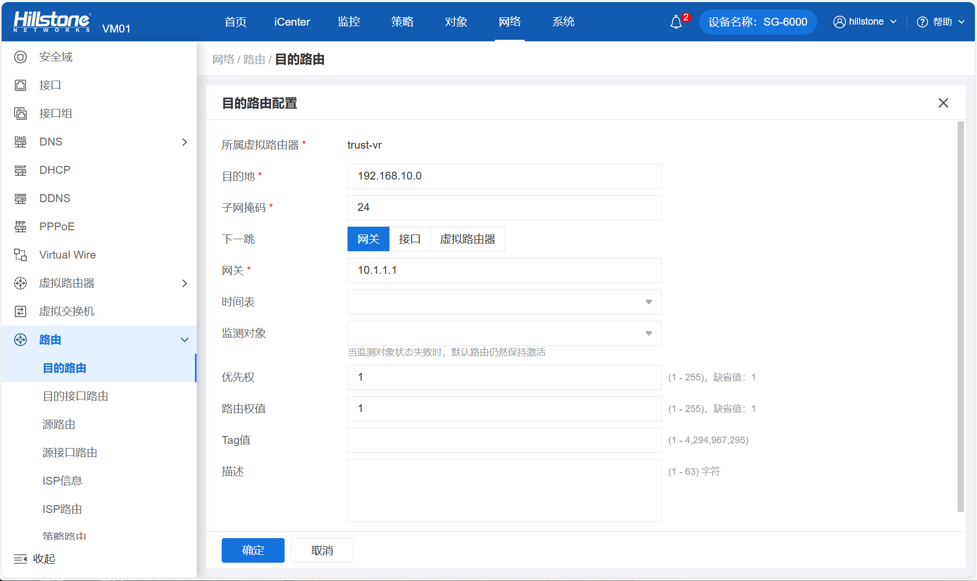Click the 收起 label in the sidebar
This screenshot has height=581, width=977.
44,559
